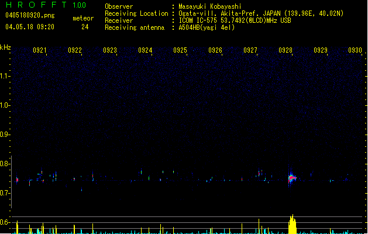Click the tall yellow power peak under 0928
368x234 pixels.
[x=292, y=225]
